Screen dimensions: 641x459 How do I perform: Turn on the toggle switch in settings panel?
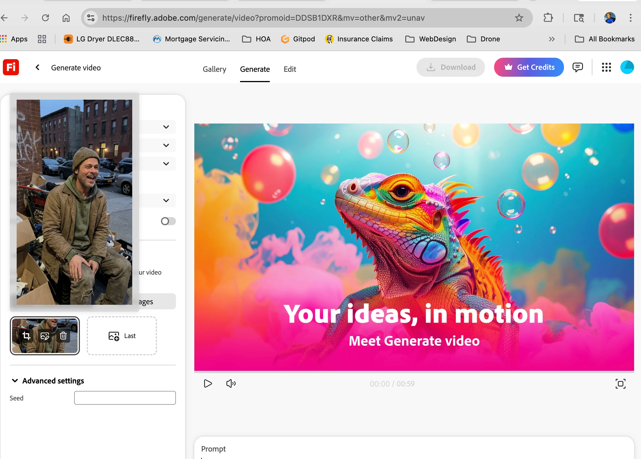point(168,221)
